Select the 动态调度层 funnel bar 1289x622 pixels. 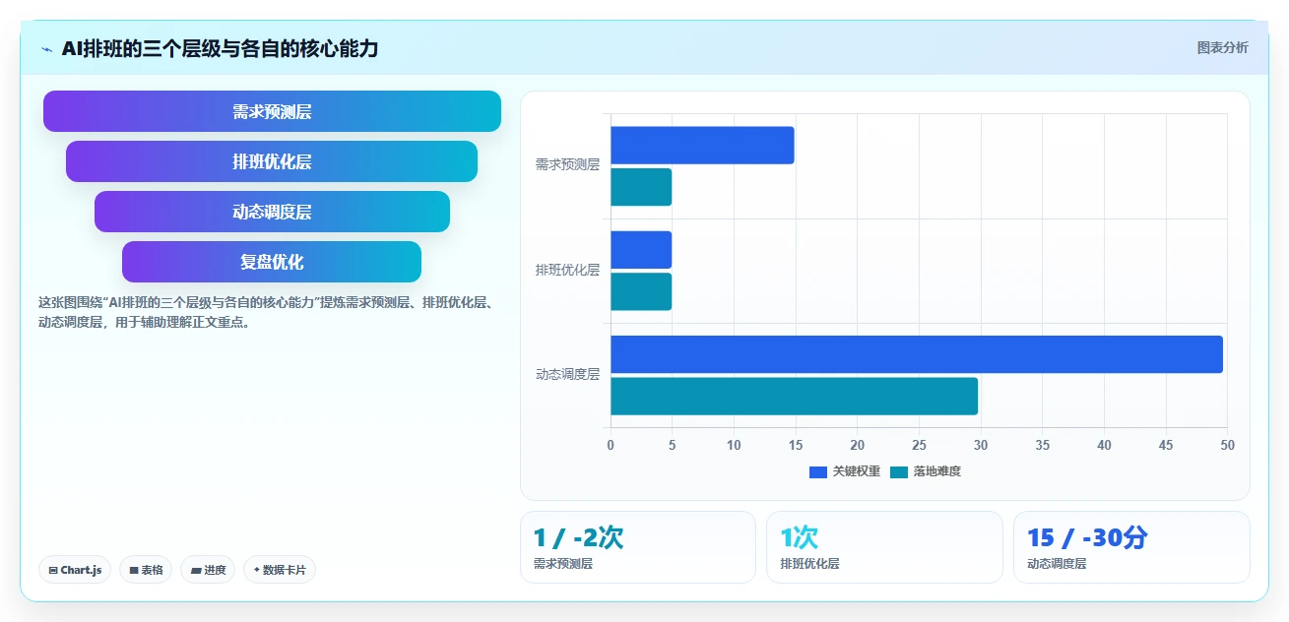pyautogui.click(x=272, y=212)
